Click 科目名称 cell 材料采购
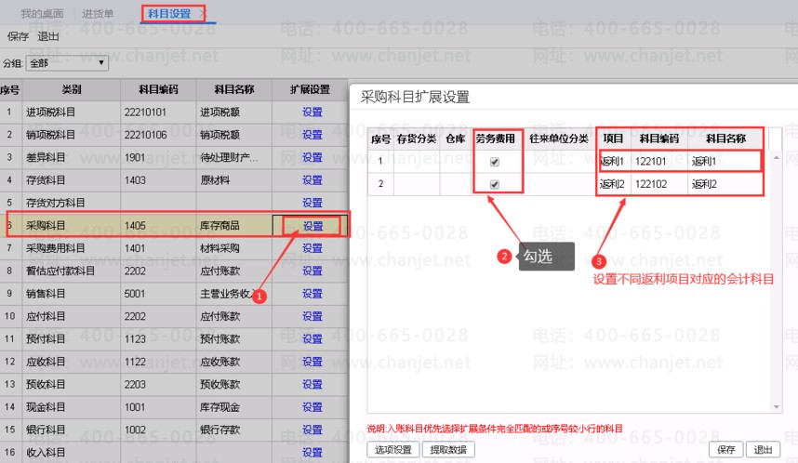The image size is (798, 463). click(x=234, y=248)
